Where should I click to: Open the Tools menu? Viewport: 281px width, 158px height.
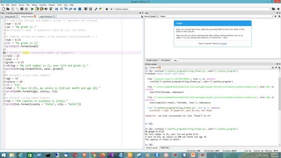pyautogui.click(x=59, y=5)
